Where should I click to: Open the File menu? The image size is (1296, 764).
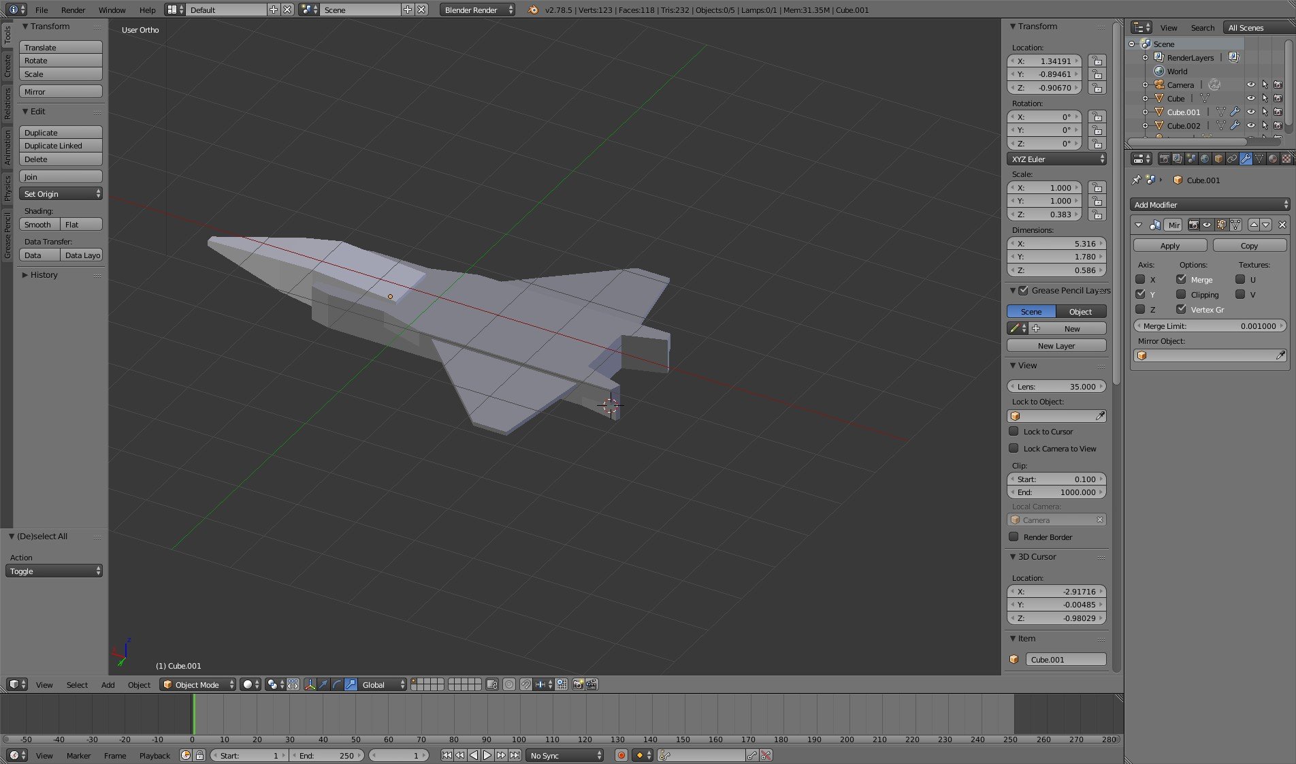pyautogui.click(x=42, y=10)
